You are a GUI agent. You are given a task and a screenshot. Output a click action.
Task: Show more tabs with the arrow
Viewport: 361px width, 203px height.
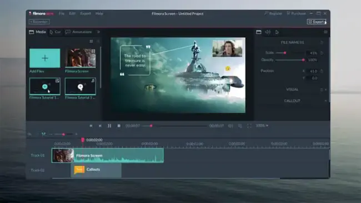[x=98, y=32]
